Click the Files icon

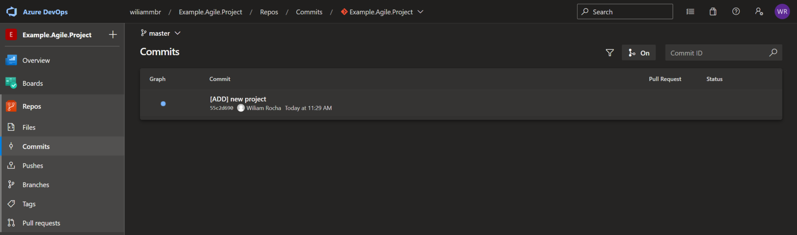tap(11, 127)
